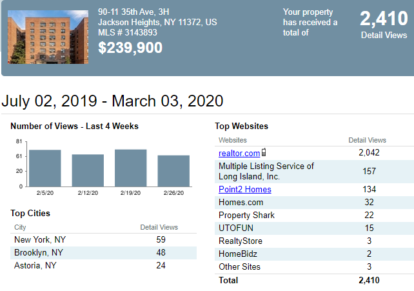
Task: Open the Point2 Homes link
Action: click(245, 189)
